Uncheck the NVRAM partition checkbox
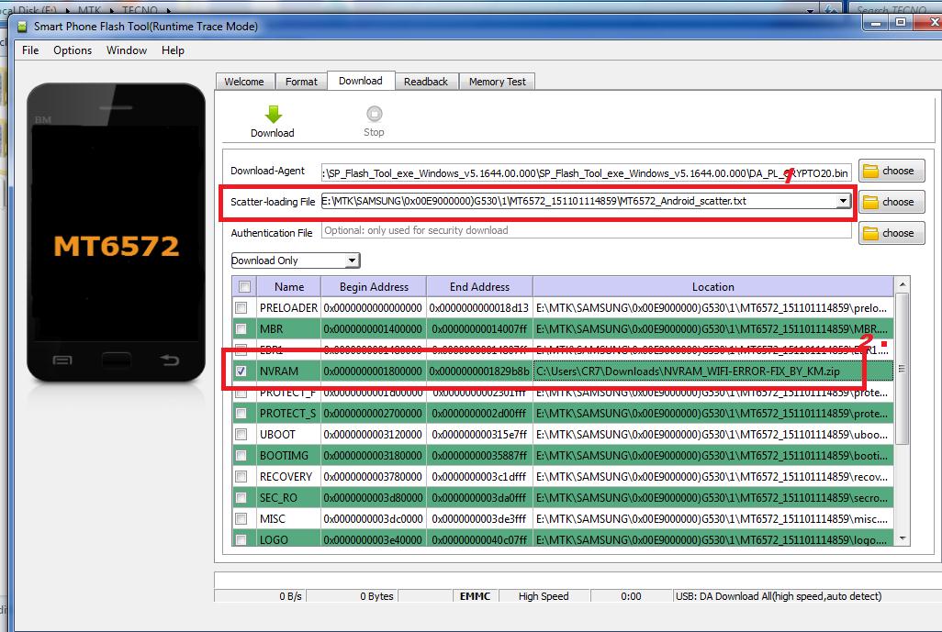 pyautogui.click(x=241, y=371)
